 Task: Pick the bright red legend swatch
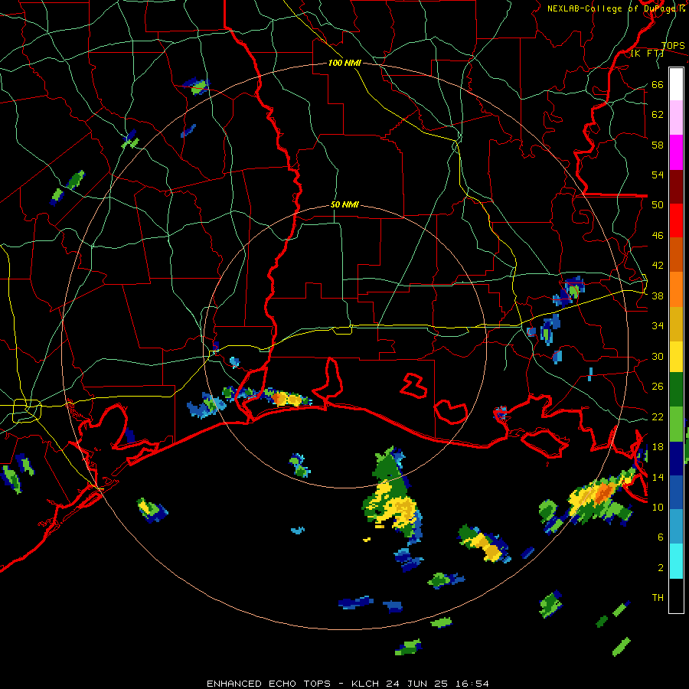tap(676, 220)
